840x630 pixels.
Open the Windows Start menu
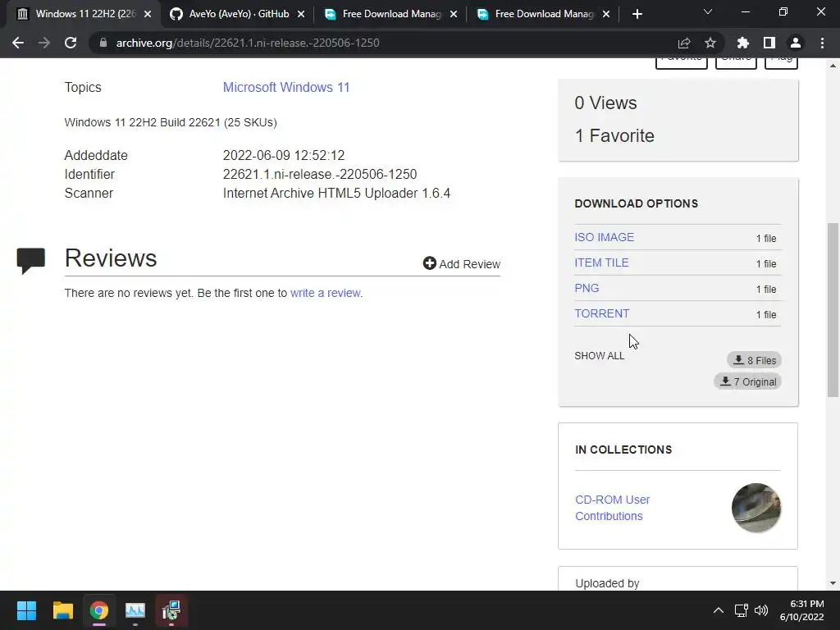pos(26,610)
